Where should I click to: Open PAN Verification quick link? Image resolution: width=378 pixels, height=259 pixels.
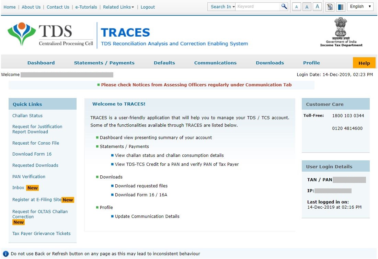pyautogui.click(x=29, y=177)
